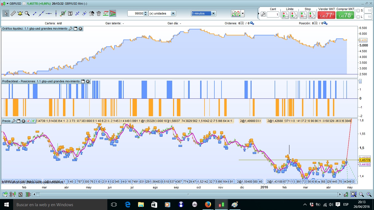
Task: Open the unidades dropdown
Action: (x=173, y=13)
